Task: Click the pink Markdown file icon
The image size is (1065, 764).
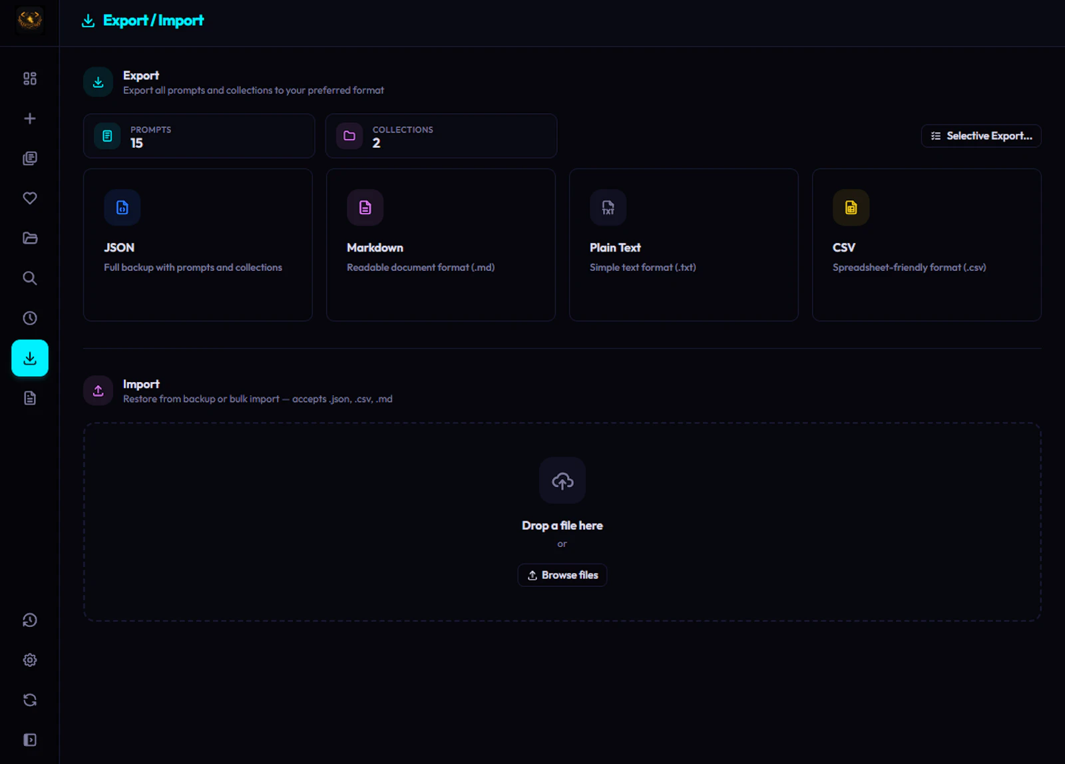Action: [x=365, y=208]
